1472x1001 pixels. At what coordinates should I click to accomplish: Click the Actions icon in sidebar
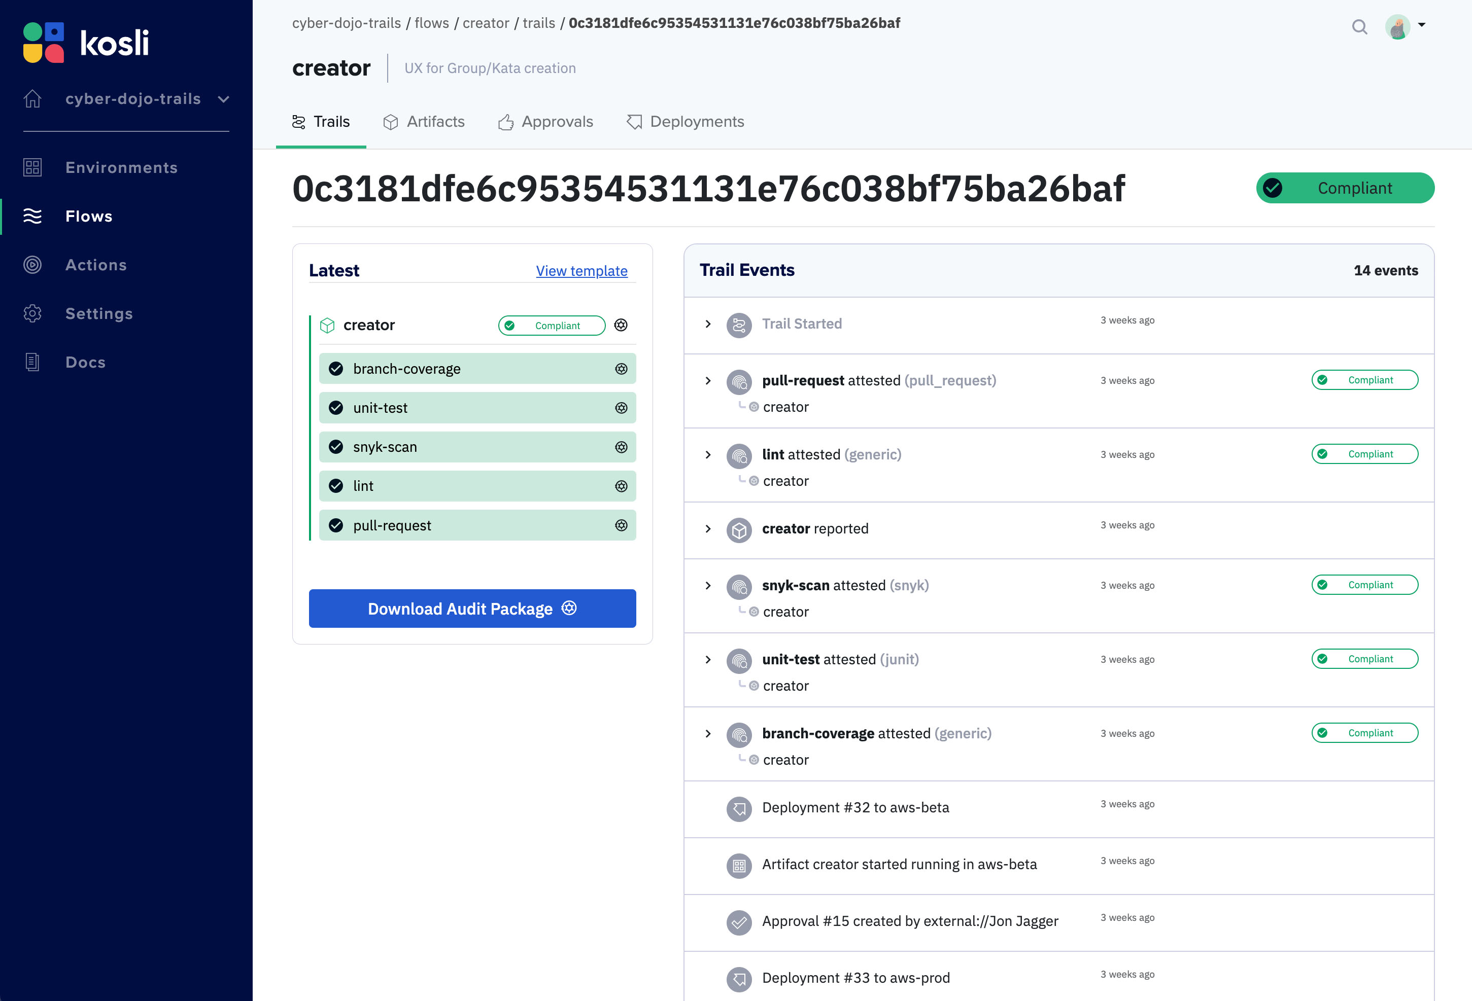32,264
